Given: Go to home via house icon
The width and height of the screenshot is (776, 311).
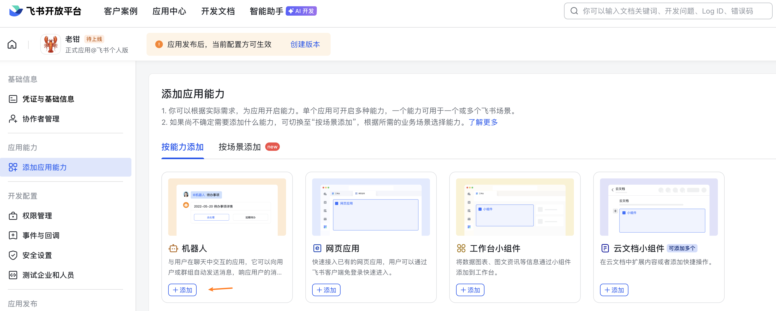Looking at the screenshot, I should (x=12, y=45).
